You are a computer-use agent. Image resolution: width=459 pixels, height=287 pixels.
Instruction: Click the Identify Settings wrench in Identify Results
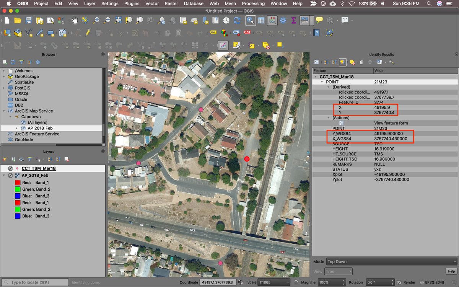tap(391, 62)
